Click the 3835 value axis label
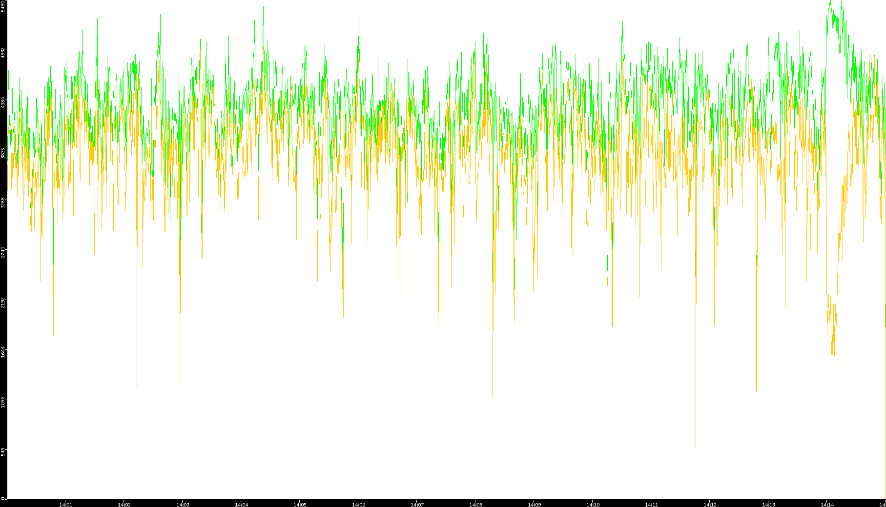The height and width of the screenshot is (507, 886). point(3,153)
